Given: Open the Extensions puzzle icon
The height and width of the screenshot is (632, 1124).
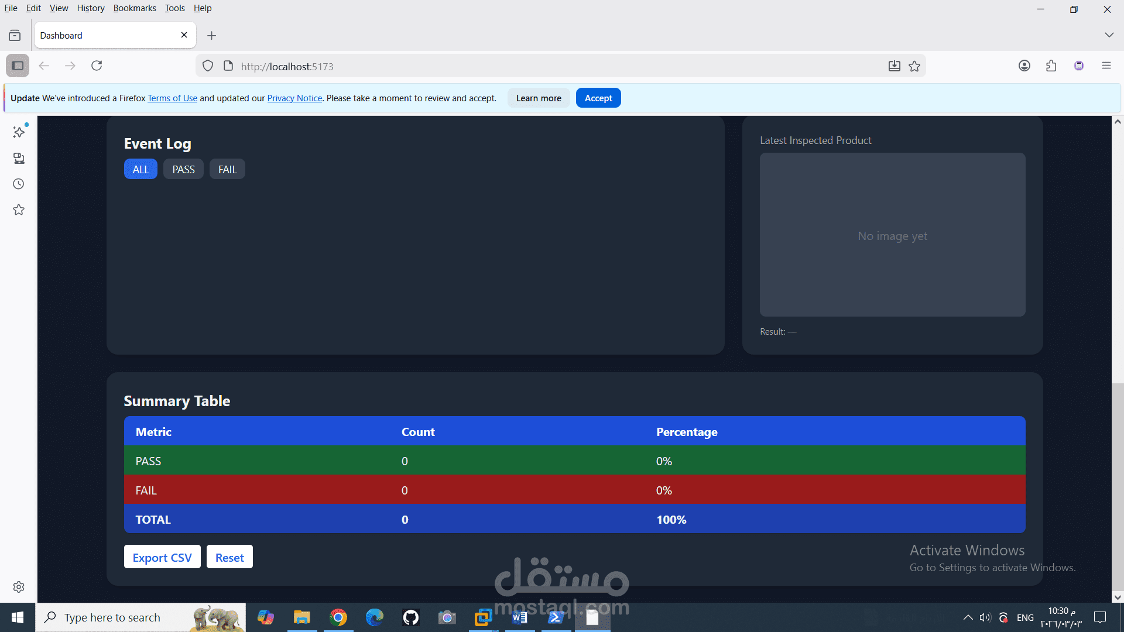Looking at the screenshot, I should click(x=1051, y=66).
